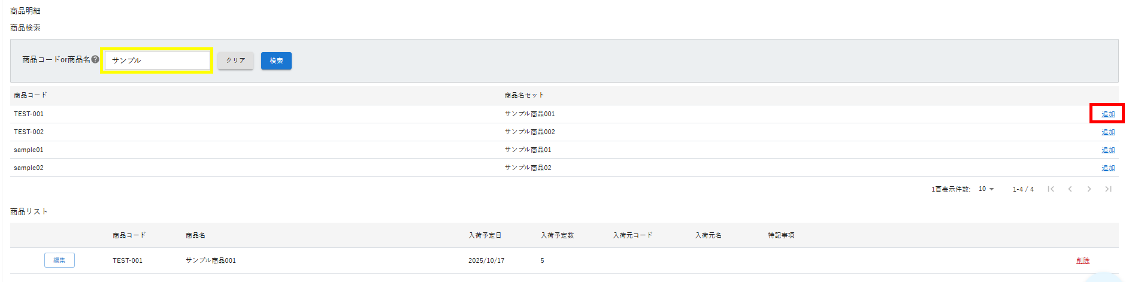1126x282 pixels.
Task: Add product sample01 via its 追加 link
Action: point(1108,150)
